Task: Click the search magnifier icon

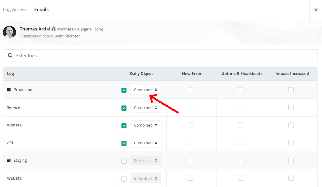Action: (x=10, y=55)
